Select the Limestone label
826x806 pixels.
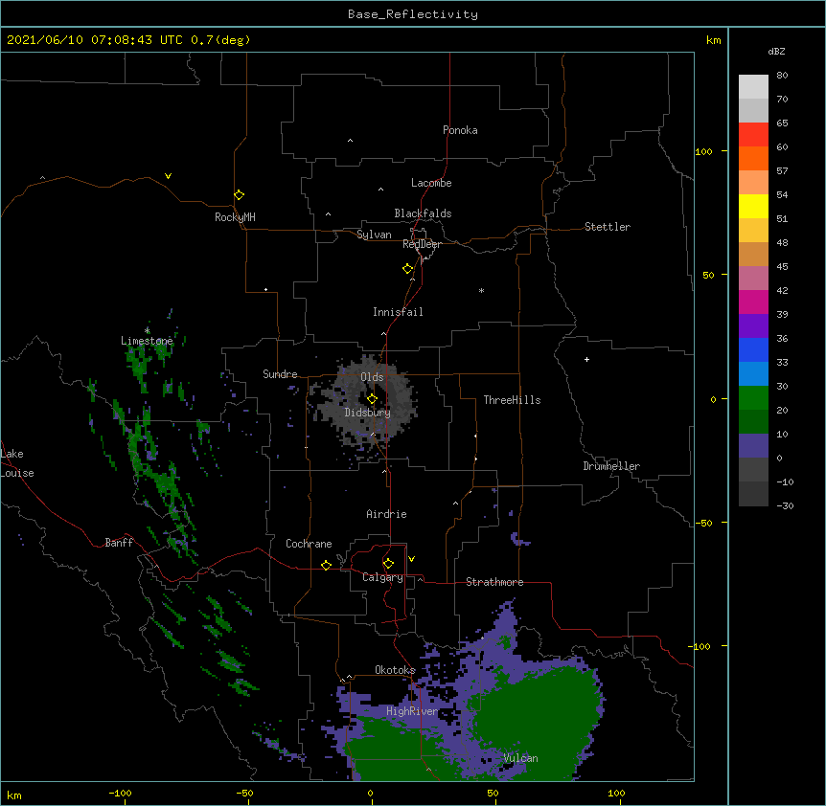147,341
